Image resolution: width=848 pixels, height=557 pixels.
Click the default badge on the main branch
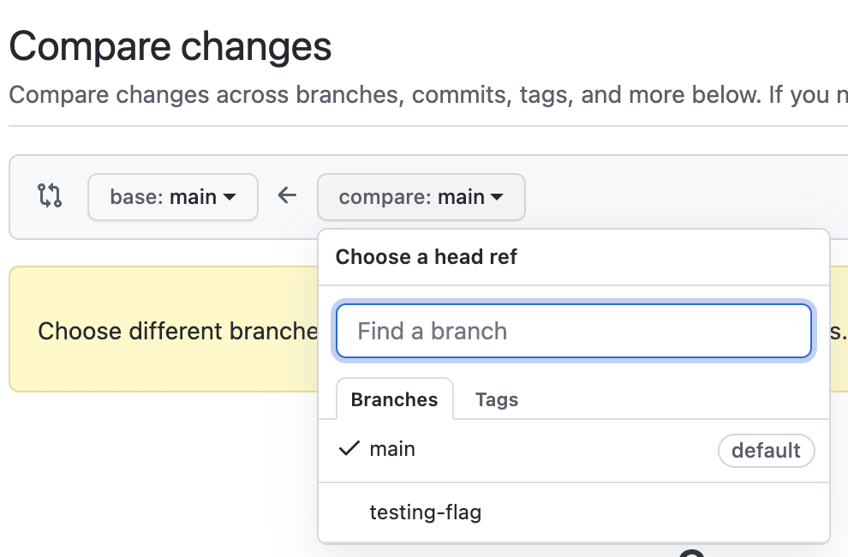tap(766, 451)
